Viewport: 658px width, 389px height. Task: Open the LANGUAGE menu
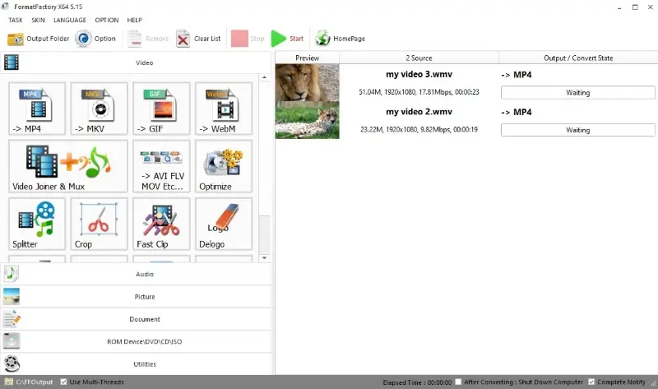pos(70,20)
